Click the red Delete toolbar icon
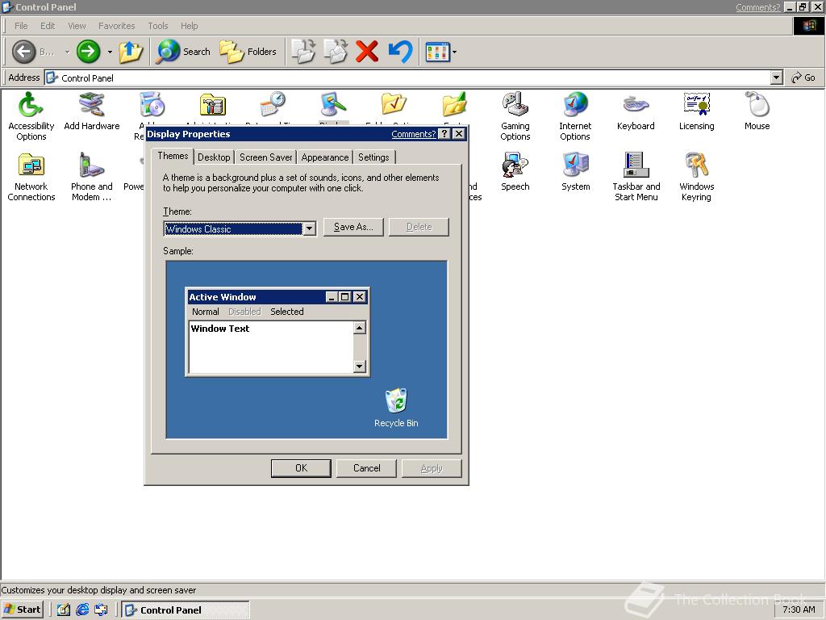Image resolution: width=826 pixels, height=620 pixels. tap(367, 52)
